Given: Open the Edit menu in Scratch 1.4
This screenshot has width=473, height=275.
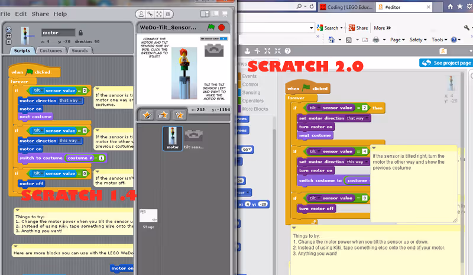Looking at the screenshot, I should (21, 14).
